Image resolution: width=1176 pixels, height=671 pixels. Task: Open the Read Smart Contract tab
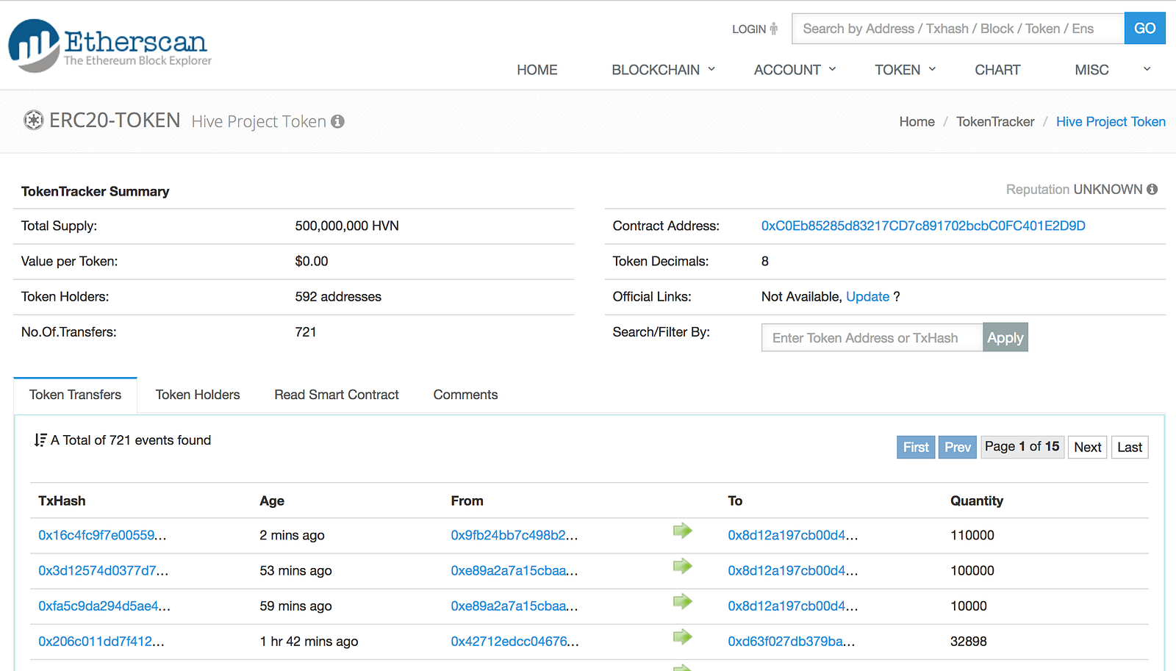(x=337, y=395)
